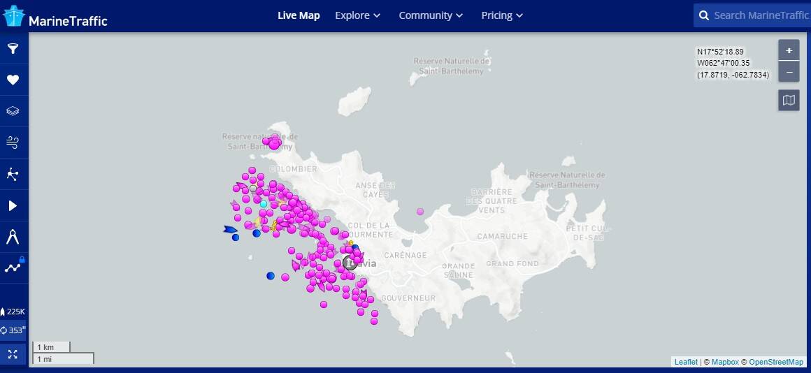This screenshot has width=811, height=373.
Task: Show the wind weather overlay
Action: pos(13,142)
